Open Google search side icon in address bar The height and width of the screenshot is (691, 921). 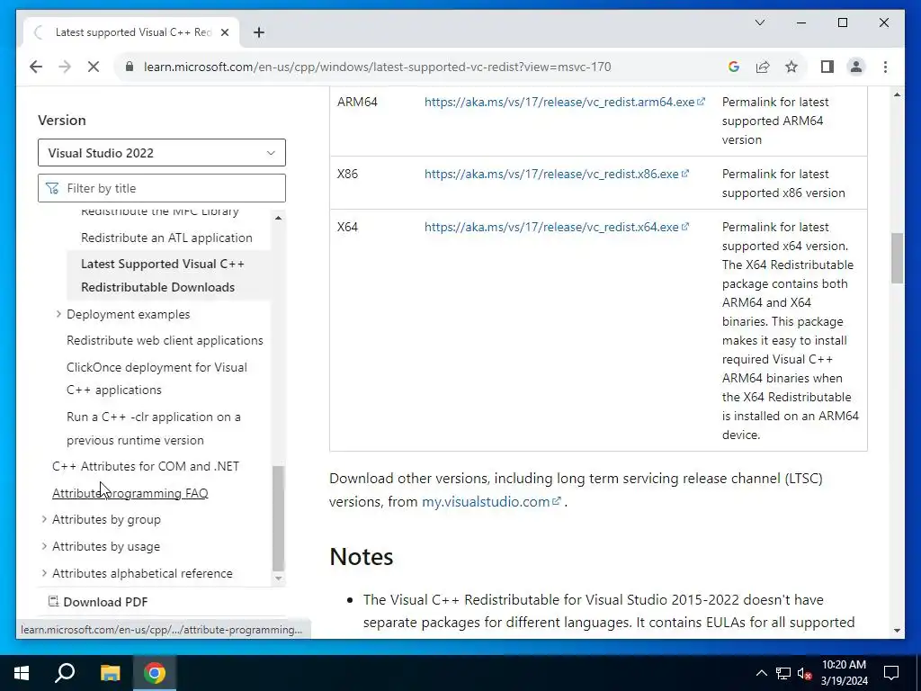734,67
